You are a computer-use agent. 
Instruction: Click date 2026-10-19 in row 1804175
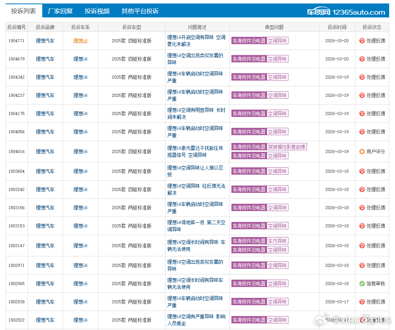coord(337,113)
